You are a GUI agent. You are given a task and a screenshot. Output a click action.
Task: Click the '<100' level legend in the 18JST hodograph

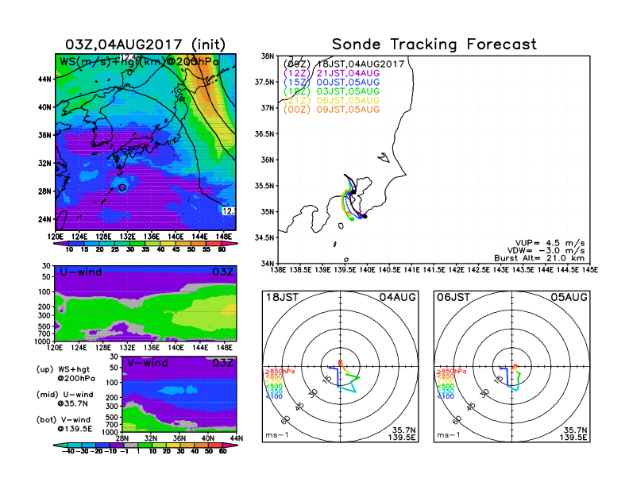click(274, 396)
